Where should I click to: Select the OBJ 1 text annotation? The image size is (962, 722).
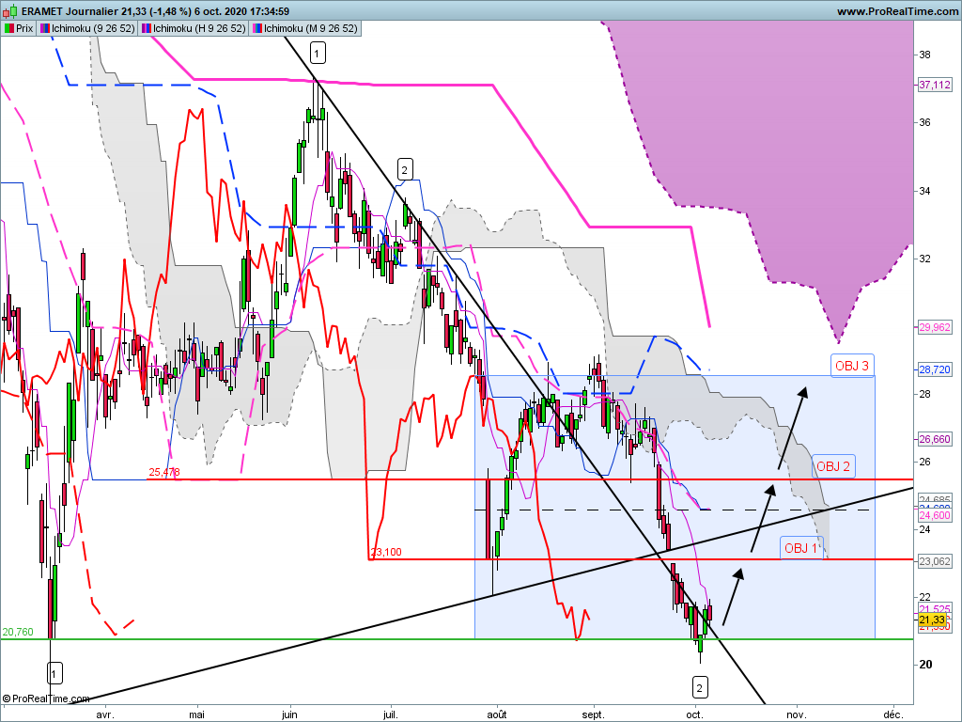tap(801, 548)
